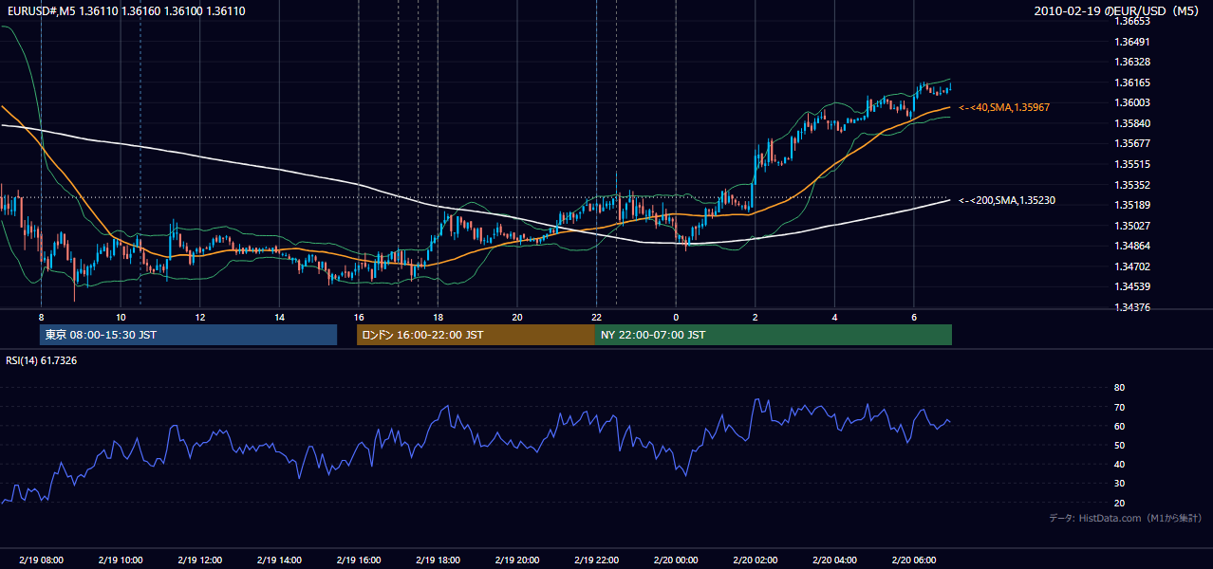1213x569 pixels.
Task: Click hour tick 4 under price chart
Action: [x=834, y=317]
